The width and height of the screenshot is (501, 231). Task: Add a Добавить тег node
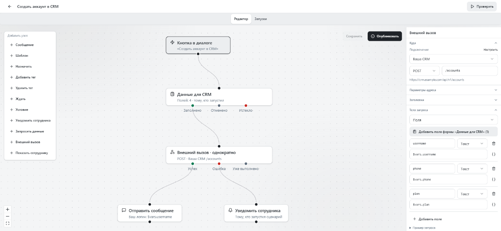click(x=30, y=77)
